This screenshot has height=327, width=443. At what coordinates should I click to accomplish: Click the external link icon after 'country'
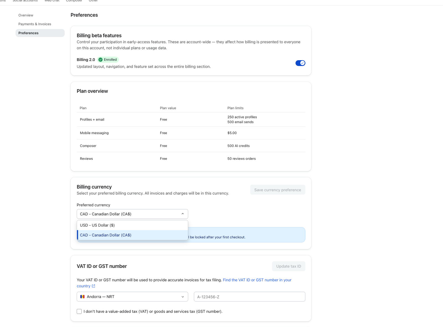point(94,286)
